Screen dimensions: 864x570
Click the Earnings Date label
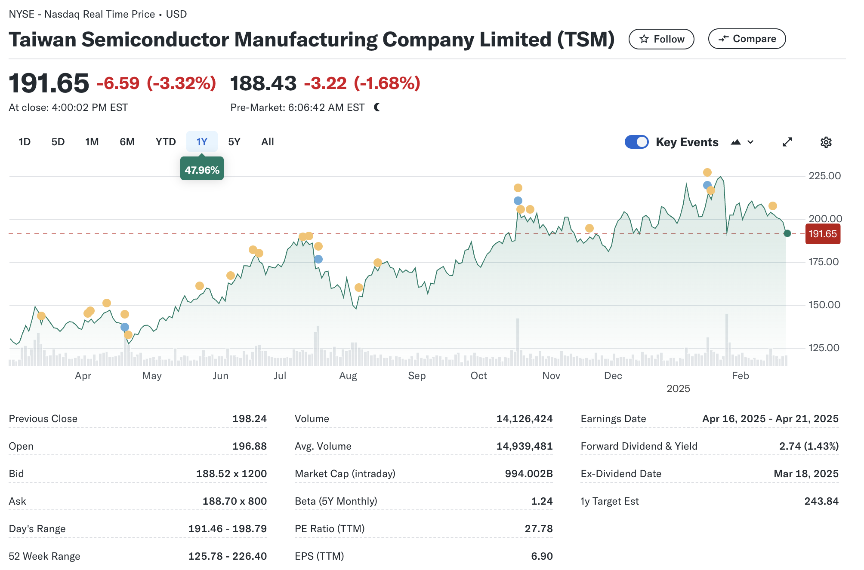613,419
